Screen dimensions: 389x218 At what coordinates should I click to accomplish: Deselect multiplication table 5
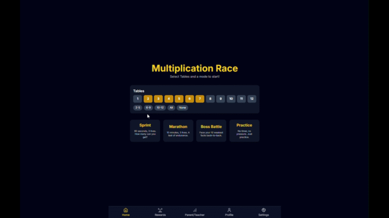179,99
